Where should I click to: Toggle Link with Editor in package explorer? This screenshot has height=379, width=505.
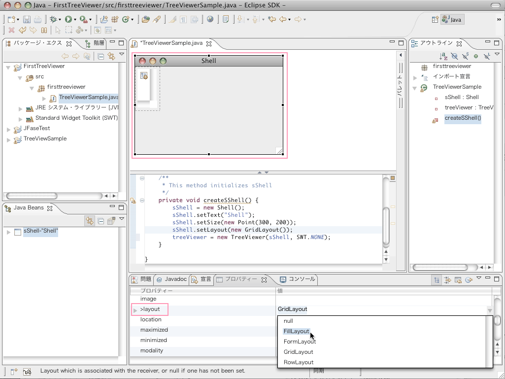111,56
